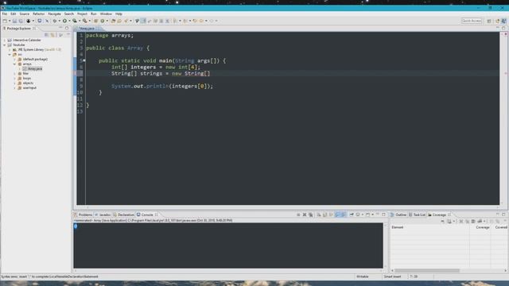Click the External Tools toolbar icon
The width and height of the screenshot is (509, 286).
tap(85, 21)
